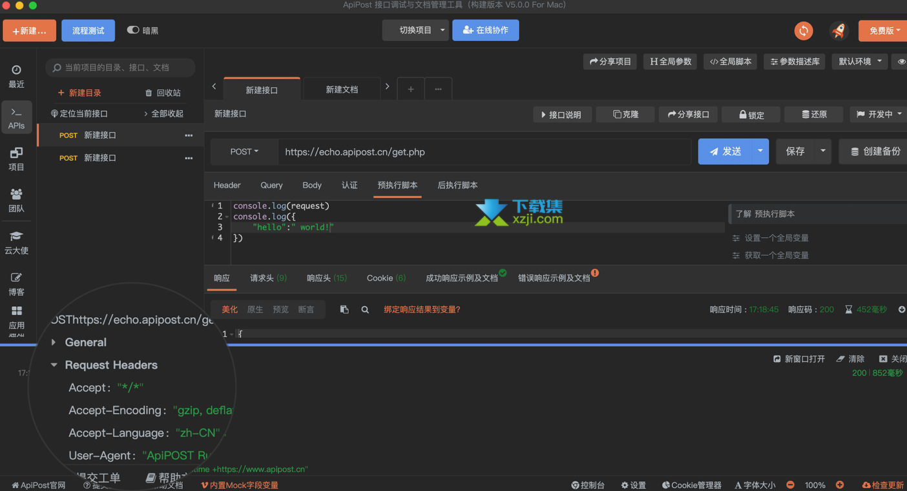Open the 应用 apps sidebar icon
The width and height of the screenshot is (907, 491).
tap(17, 318)
